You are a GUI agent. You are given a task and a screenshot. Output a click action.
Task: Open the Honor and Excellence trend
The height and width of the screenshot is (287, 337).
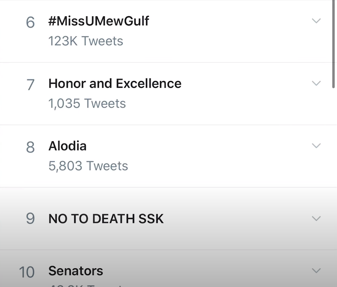pyautogui.click(x=115, y=83)
